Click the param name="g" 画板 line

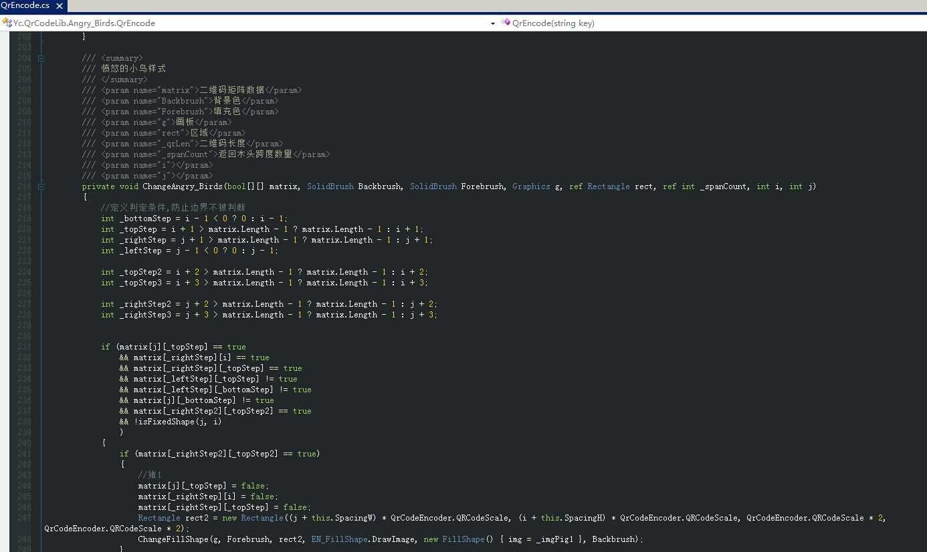157,122
